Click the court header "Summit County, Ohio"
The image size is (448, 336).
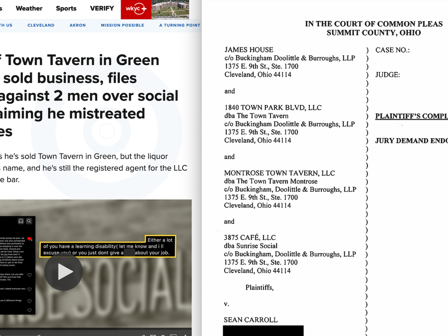[373, 33]
